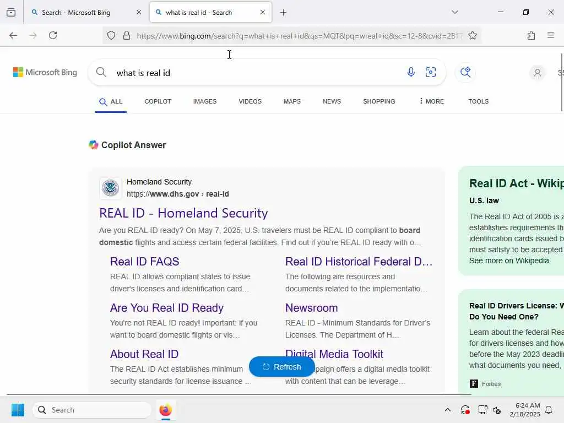
Task: Open the dhs.gov real-id URL
Action: (x=178, y=194)
